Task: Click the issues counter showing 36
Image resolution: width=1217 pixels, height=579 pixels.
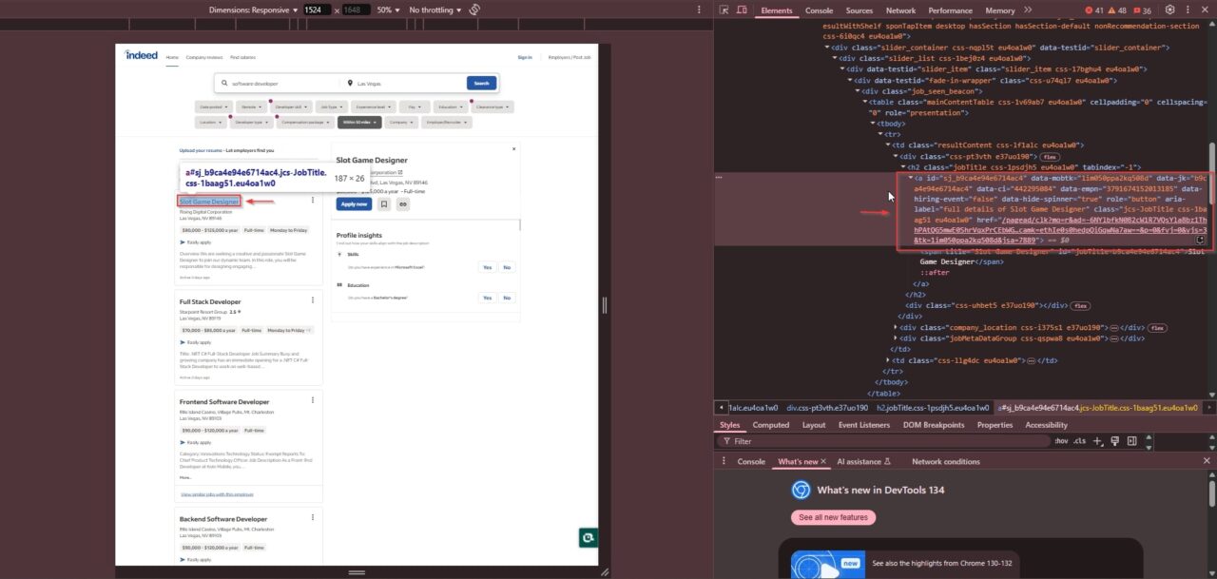Action: click(x=1144, y=10)
